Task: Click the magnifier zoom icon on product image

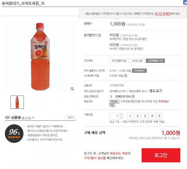Action: (72, 89)
